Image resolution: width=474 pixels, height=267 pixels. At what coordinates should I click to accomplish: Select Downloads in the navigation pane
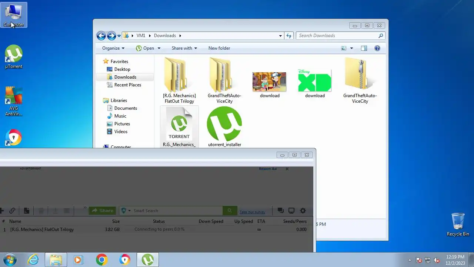(x=125, y=77)
